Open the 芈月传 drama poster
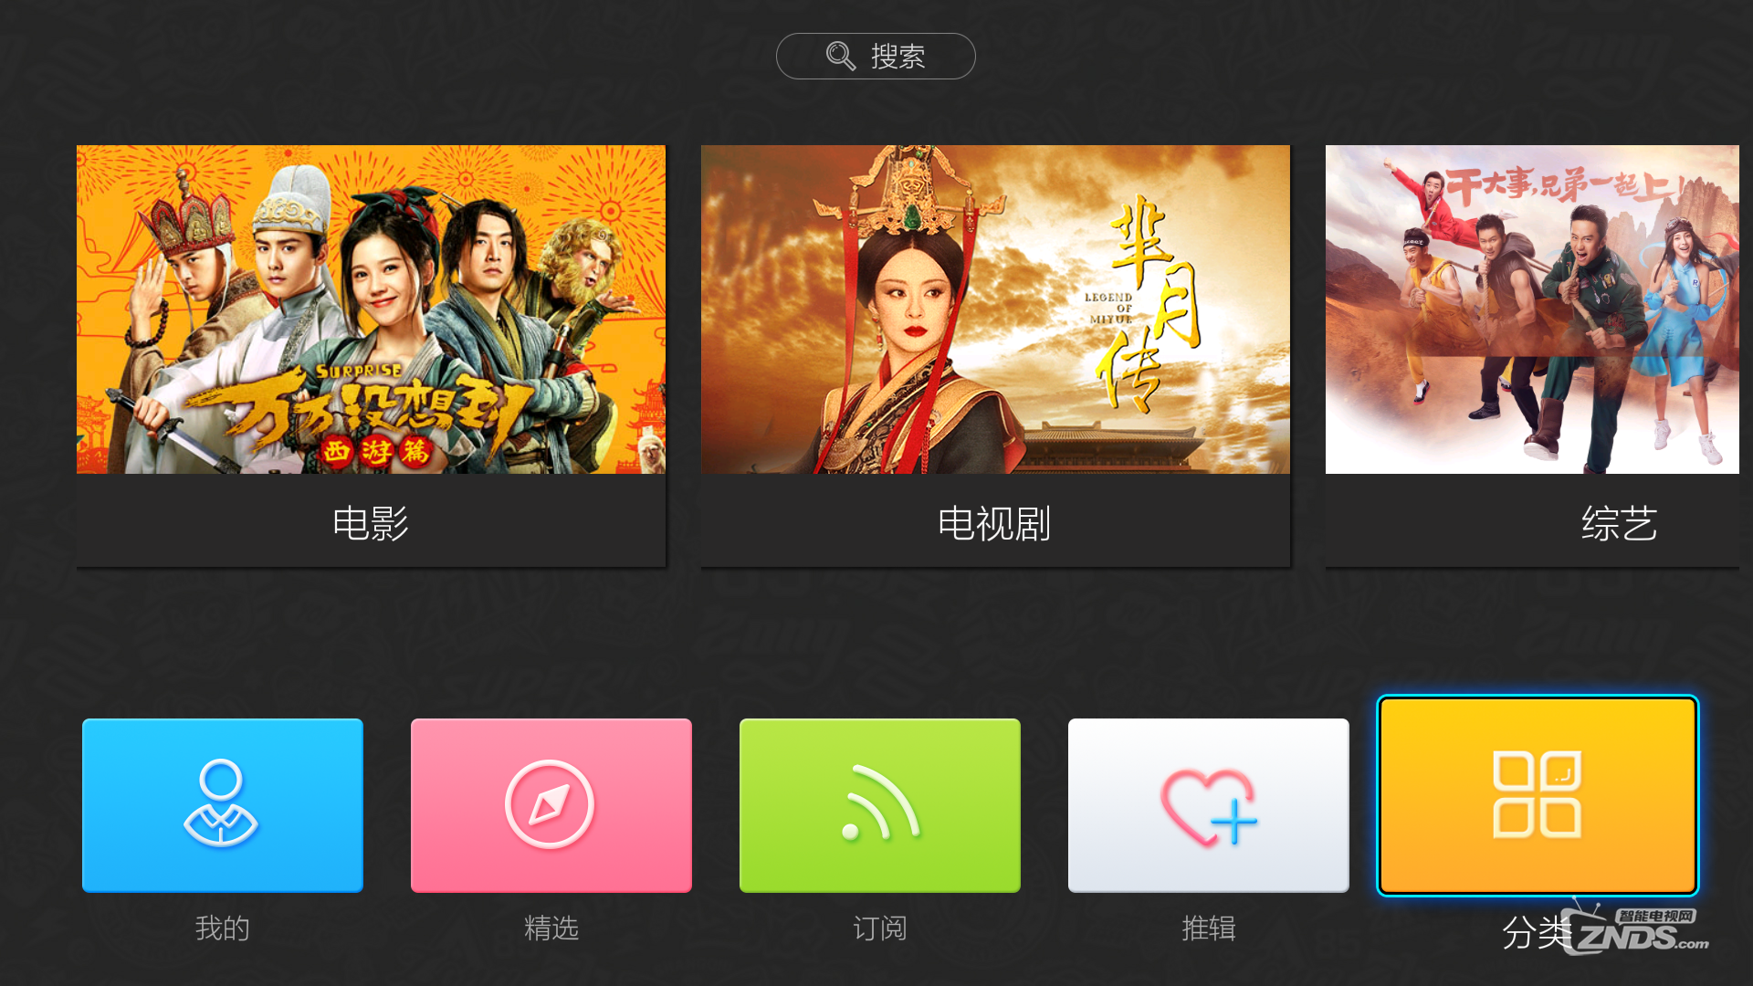The image size is (1753, 986). 995,309
